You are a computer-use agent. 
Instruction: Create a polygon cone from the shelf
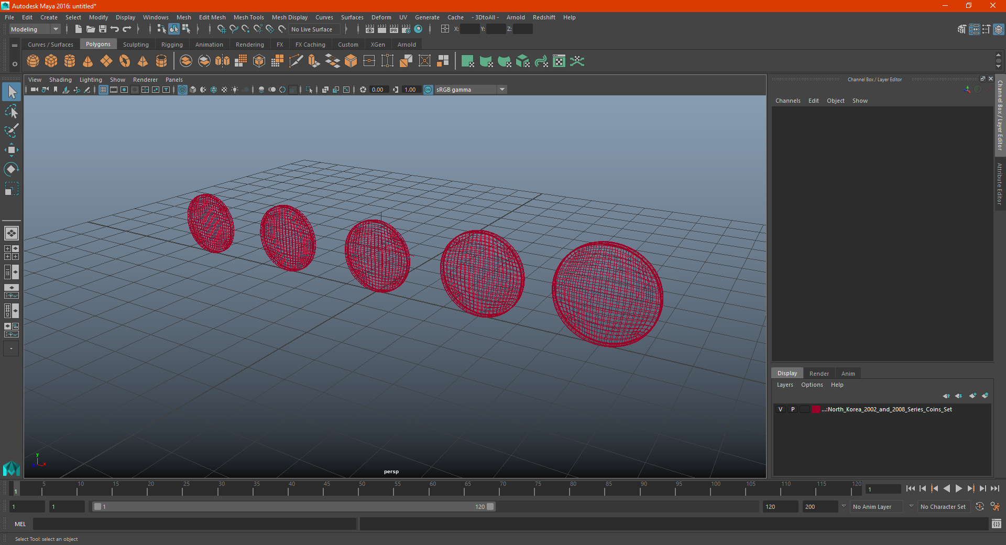pyautogui.click(x=88, y=61)
